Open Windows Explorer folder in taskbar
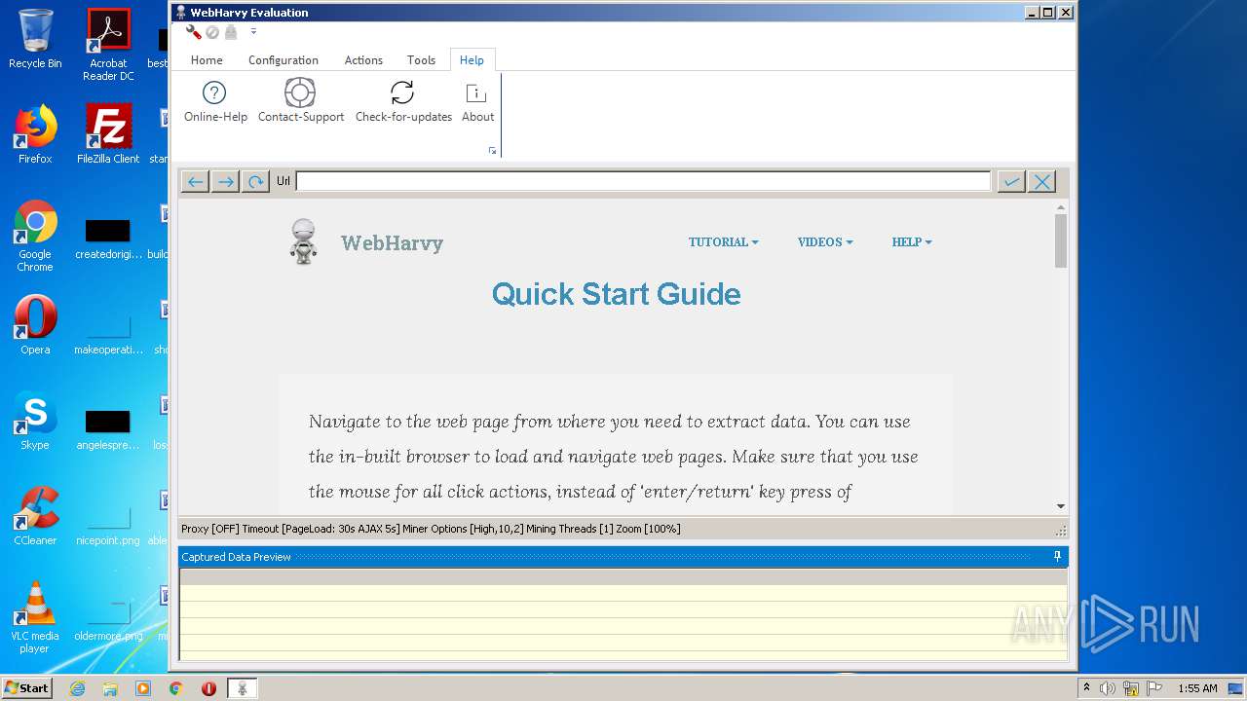1247x701 pixels. (x=110, y=688)
